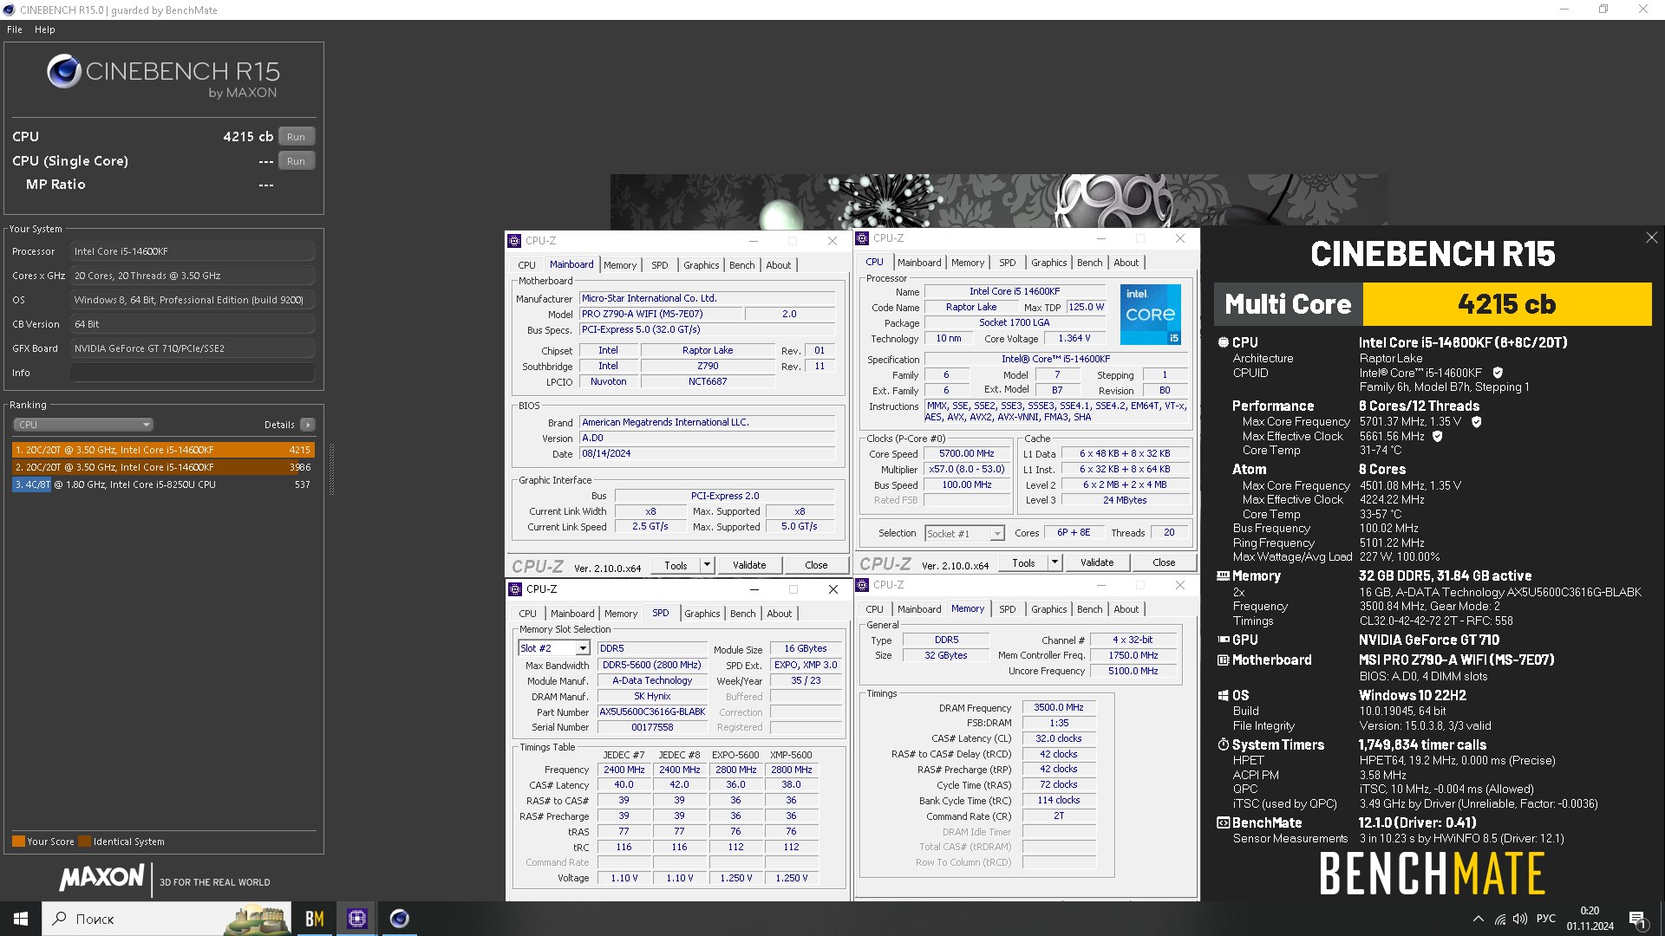This screenshot has width=1665, height=936.
Task: Click Validate in Mainboard CPU-Z window
Action: tap(749, 565)
